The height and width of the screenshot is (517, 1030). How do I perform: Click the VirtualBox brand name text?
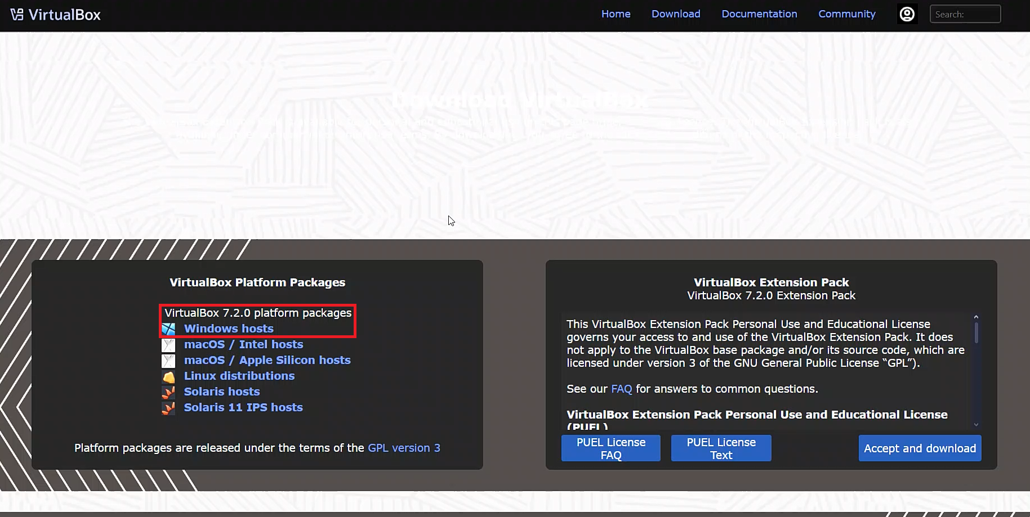pyautogui.click(x=64, y=15)
